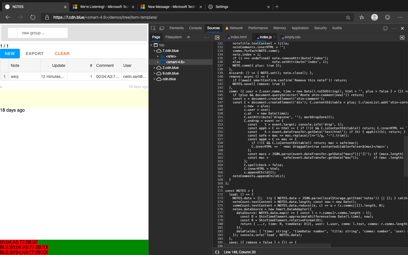Open the favorites star in the address bar

(348, 17)
